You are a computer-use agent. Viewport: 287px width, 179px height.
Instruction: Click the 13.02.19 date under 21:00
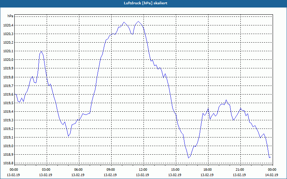click(x=239, y=175)
